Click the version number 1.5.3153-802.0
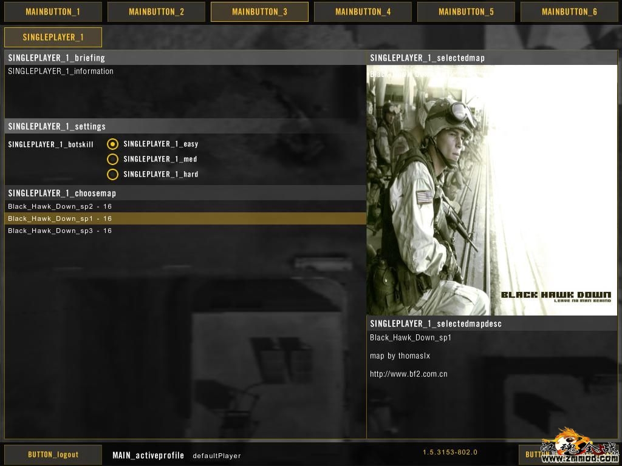The height and width of the screenshot is (466, 622). click(450, 452)
